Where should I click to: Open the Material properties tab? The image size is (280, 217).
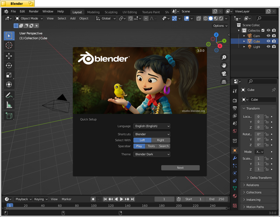point(235,196)
